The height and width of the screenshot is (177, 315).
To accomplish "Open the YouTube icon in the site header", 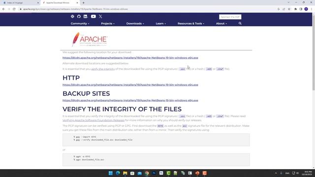I will tap(93, 16).
